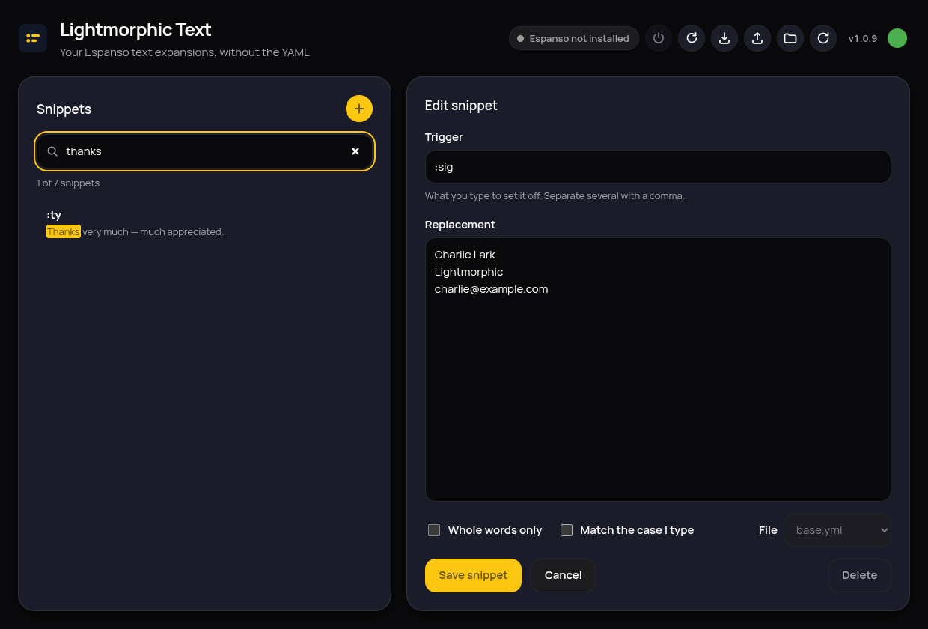Screen dimensions: 928x629
Task: Click the 'v1.0.9' version label
Action: pos(863,38)
